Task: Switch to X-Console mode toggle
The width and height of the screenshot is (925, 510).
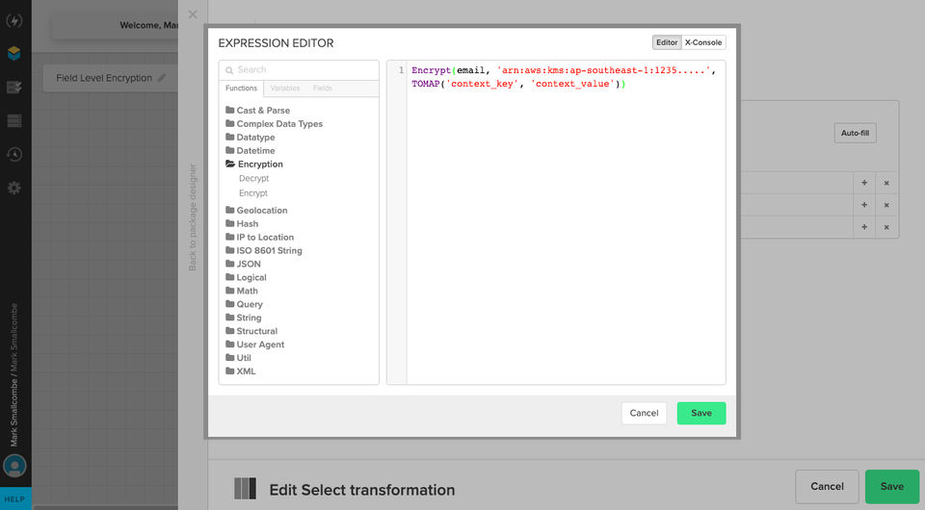Action: (703, 42)
